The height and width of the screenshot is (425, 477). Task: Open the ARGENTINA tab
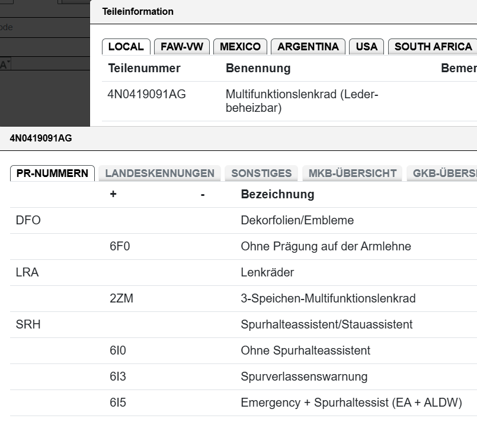[308, 47]
